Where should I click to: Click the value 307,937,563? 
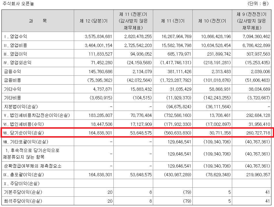258,54
